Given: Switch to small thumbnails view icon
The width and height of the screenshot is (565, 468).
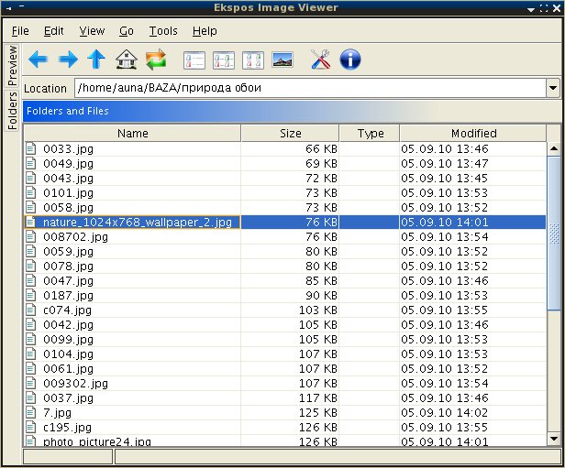Looking at the screenshot, I should pos(224,60).
